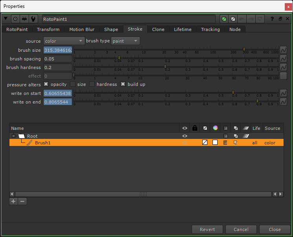Click the overlay column header icon
Image resolution: width=293 pixels, height=237 pixels.
pyautogui.click(x=205, y=128)
